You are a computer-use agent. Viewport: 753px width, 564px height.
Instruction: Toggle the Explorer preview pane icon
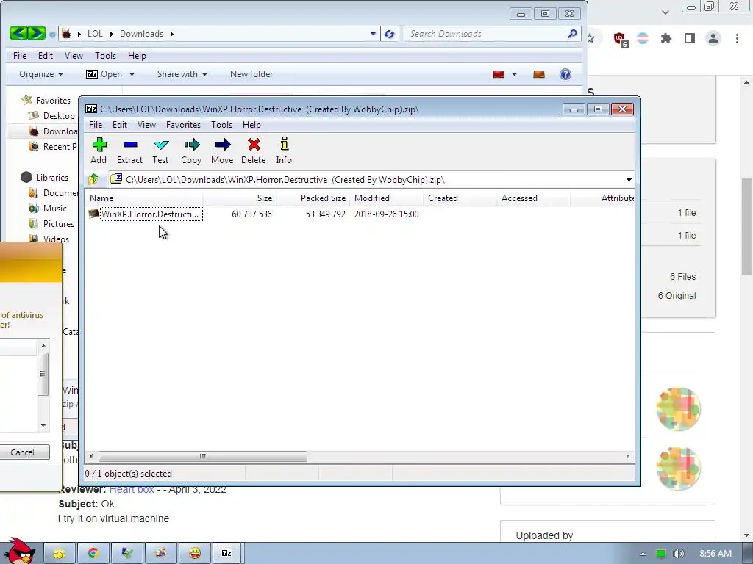tap(539, 74)
